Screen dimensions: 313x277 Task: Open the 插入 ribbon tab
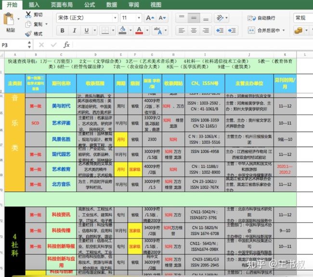coord(34,5)
